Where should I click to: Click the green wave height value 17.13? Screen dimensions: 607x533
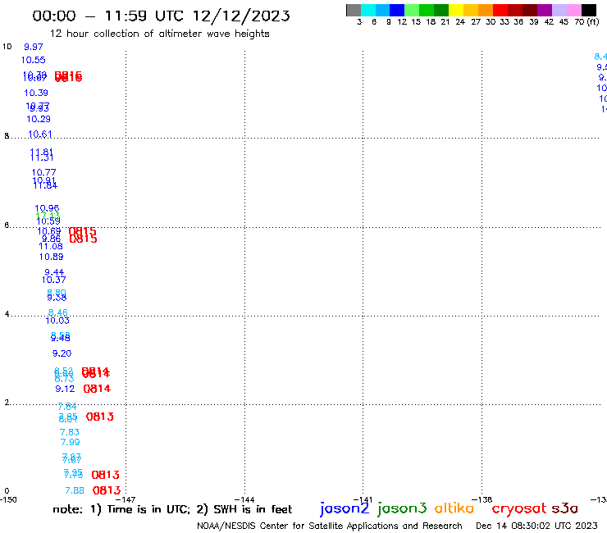tap(48, 216)
